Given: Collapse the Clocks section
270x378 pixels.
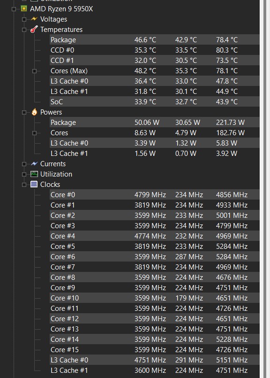Looking at the screenshot, I should click(24, 185).
